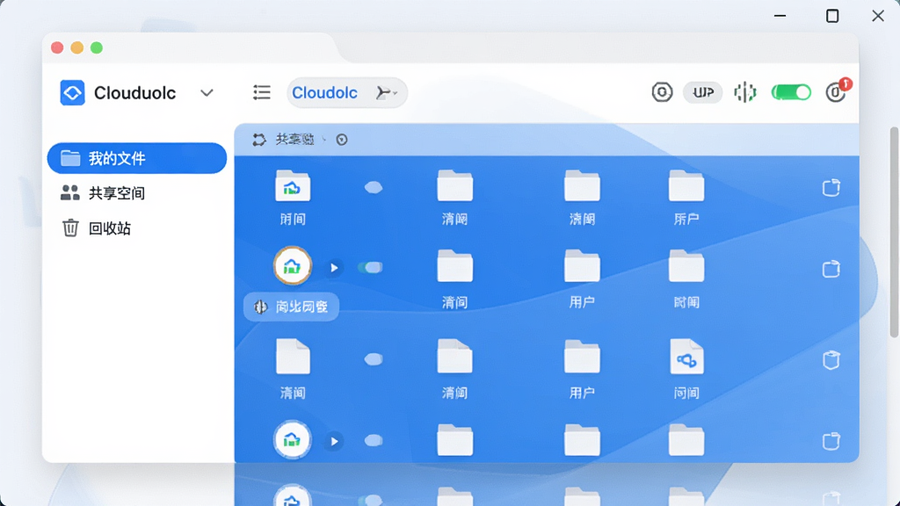Expand the play arrow in the second row
Screen dimensions: 900x506
point(334,268)
